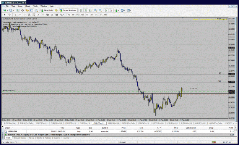239x145 pixels.
Task: Expand the Periods dropdown arrow
Action: (x=125, y=10)
